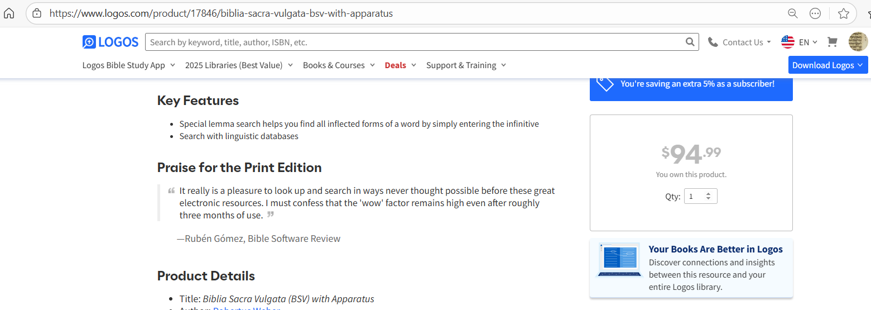Click the special lemma search bullet text
This screenshot has width=871, height=310.
point(359,124)
